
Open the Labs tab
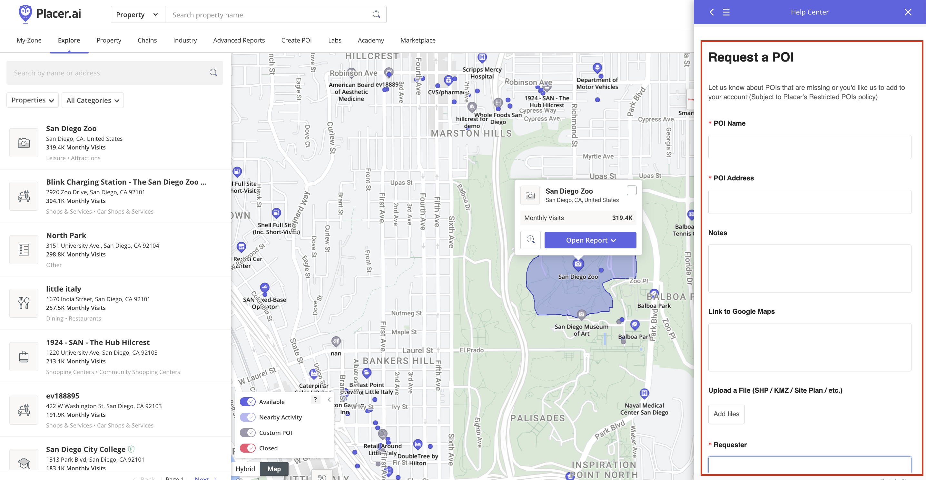334,40
